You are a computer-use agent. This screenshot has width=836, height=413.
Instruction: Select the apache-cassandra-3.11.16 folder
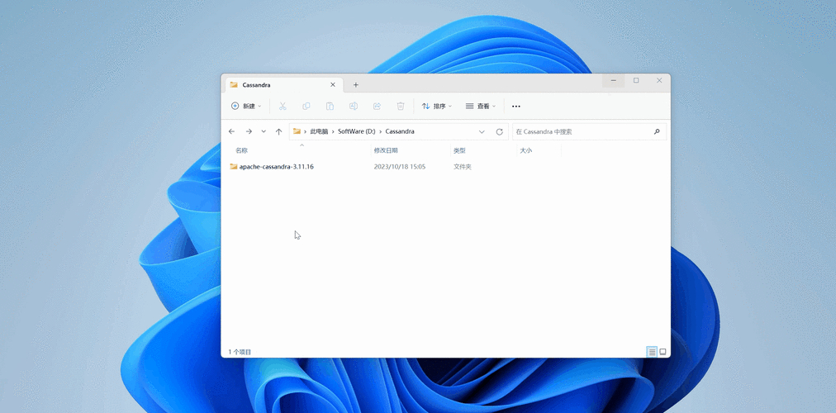coord(276,167)
